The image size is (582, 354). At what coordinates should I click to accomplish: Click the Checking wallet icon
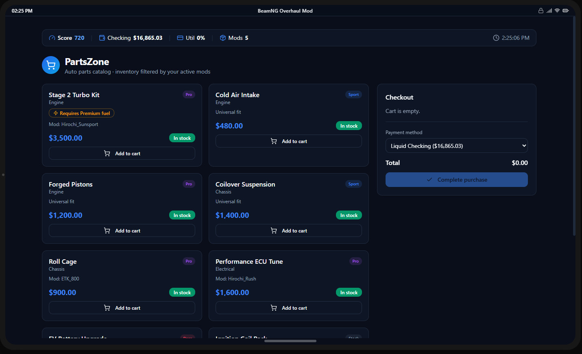pos(102,38)
